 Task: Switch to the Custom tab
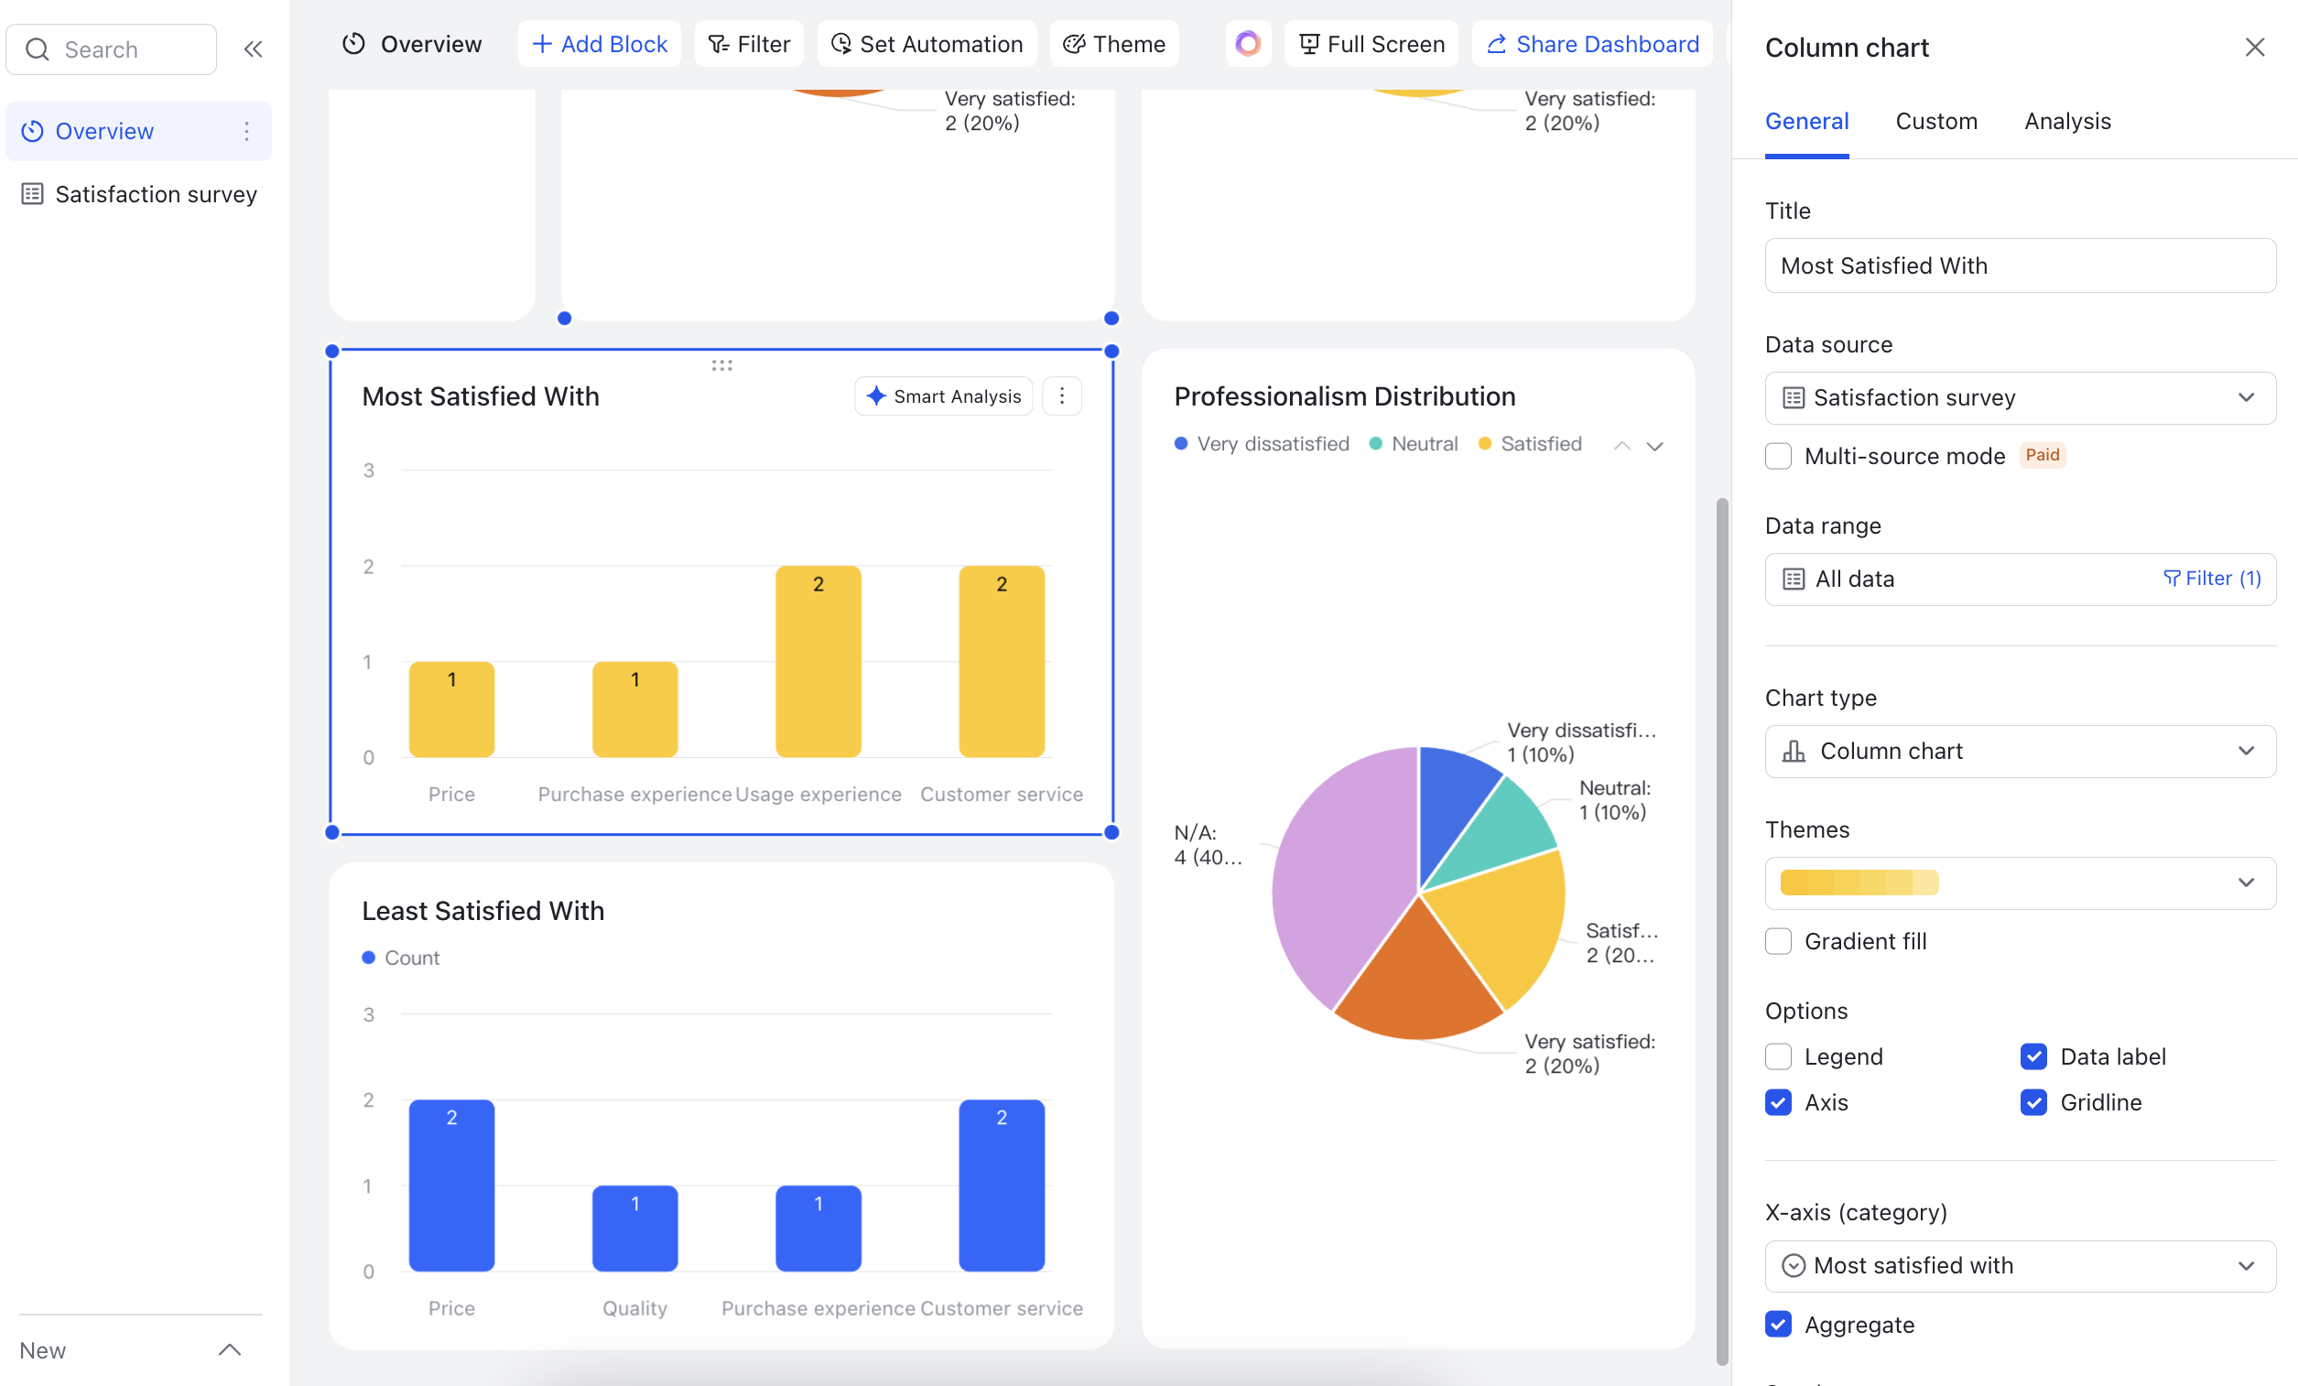pyautogui.click(x=1937, y=121)
